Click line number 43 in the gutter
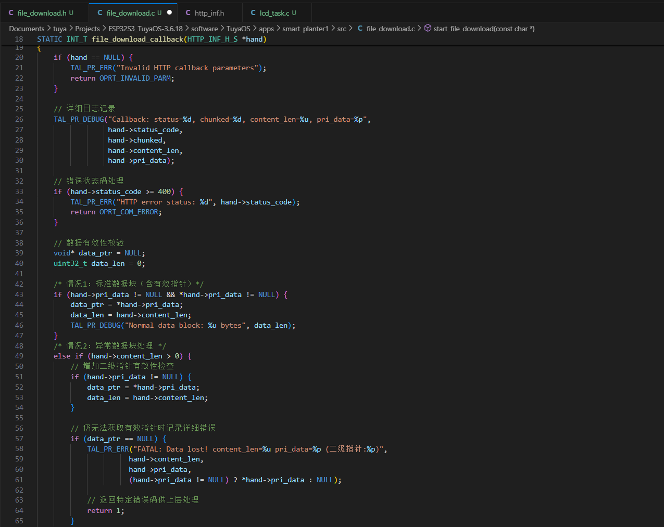This screenshot has height=527, width=664. (x=19, y=294)
